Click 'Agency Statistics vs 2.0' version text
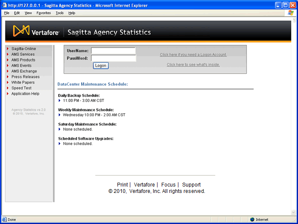Screen dimensions: 298x224 29,110
